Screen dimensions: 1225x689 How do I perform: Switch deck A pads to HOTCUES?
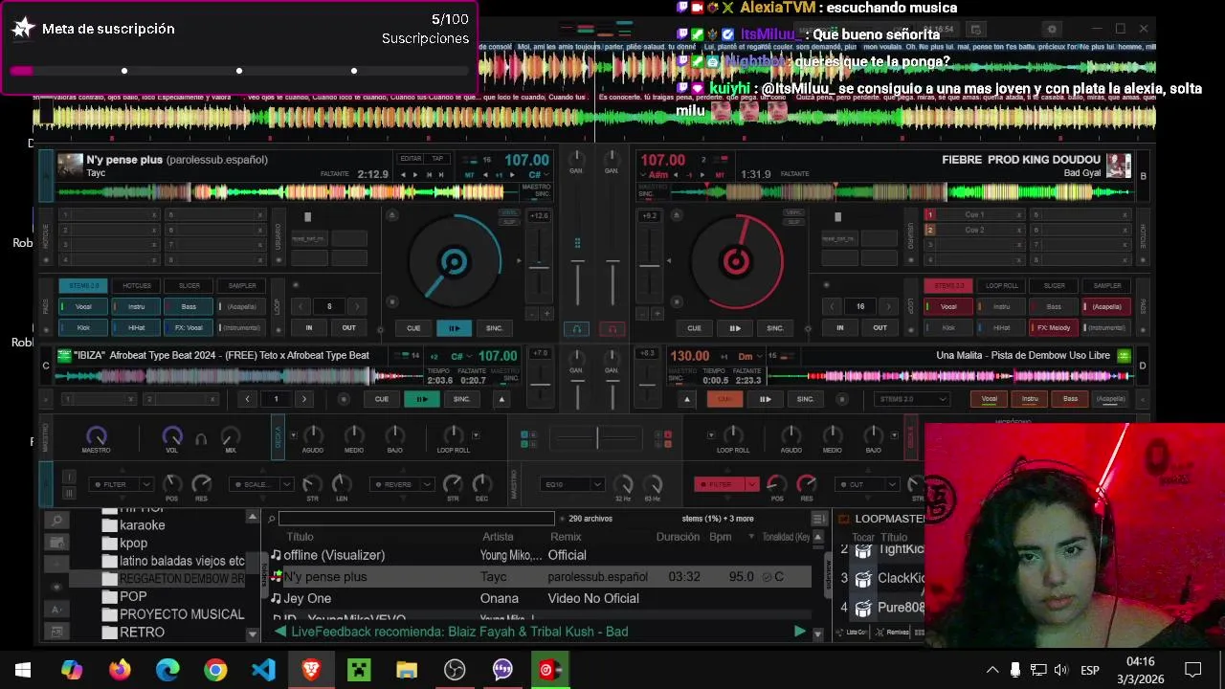(137, 285)
